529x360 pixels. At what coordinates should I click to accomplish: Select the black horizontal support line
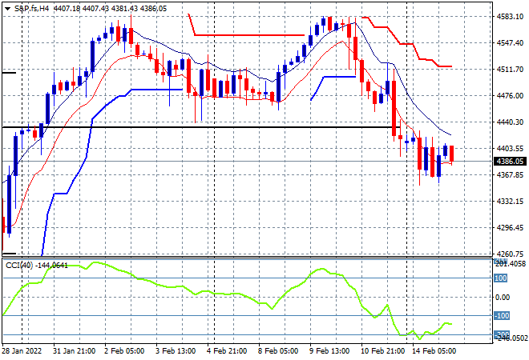[x=201, y=127]
